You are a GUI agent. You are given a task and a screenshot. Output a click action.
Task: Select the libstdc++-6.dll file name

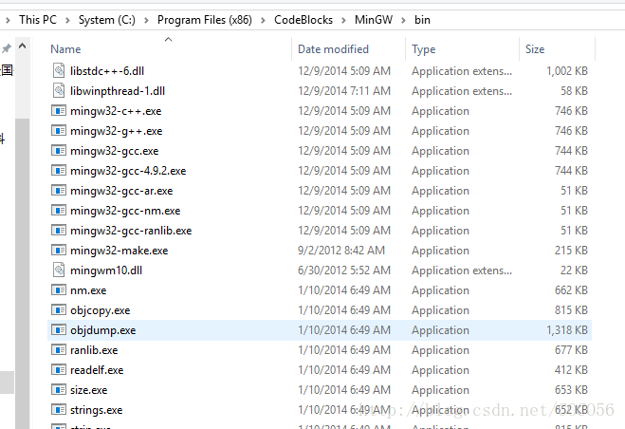(107, 71)
